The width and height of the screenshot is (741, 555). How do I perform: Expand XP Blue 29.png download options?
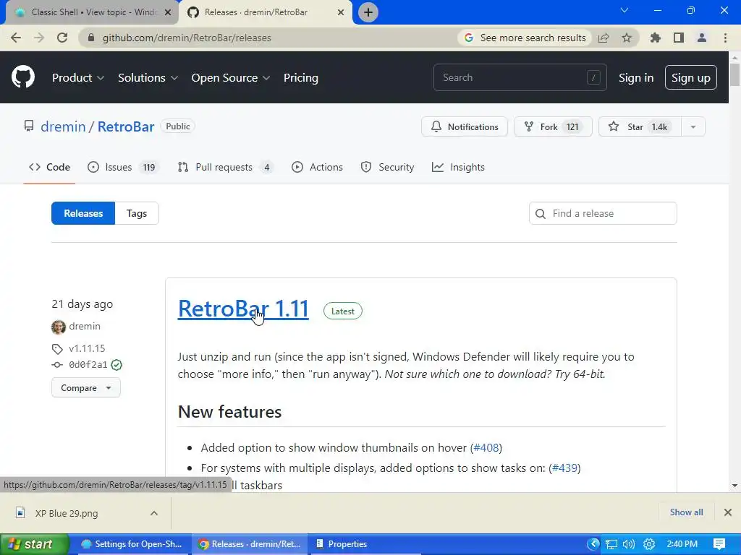154,513
